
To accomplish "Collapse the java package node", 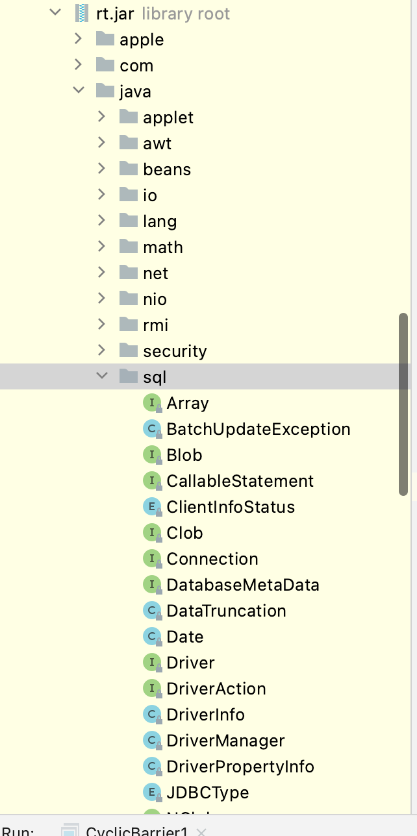I will (x=79, y=91).
